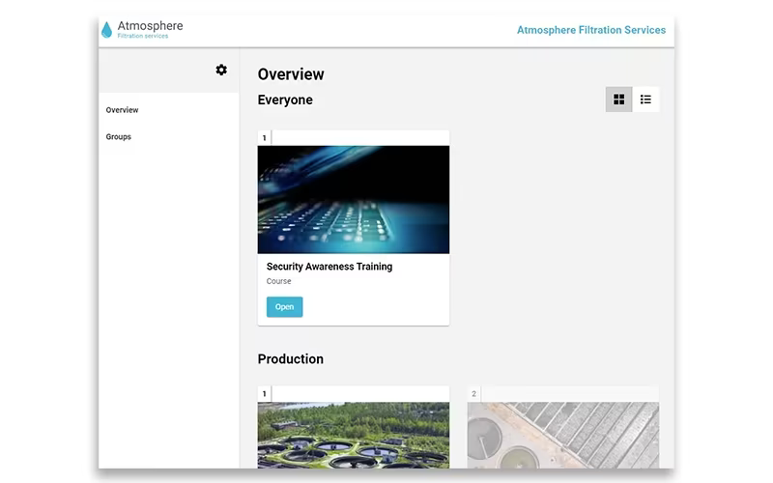The width and height of the screenshot is (773, 483).
Task: Open the Security Awareness Training course
Action: click(x=284, y=306)
